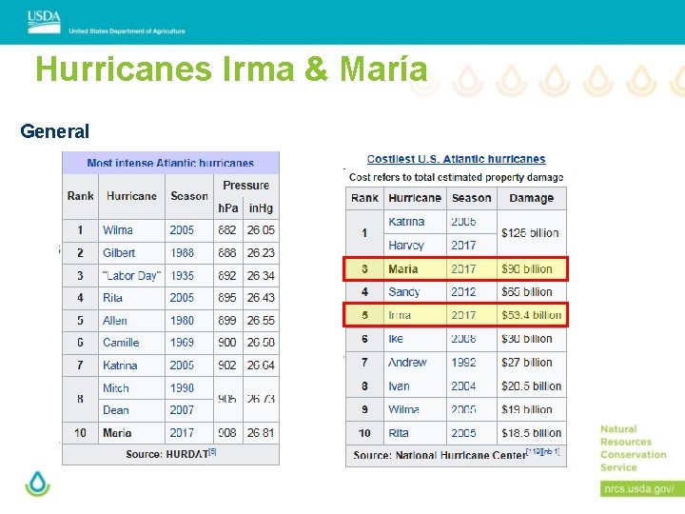This screenshot has height=514, width=685.
Task: Click the $20.5 billion damage cell
Action: coord(531,385)
